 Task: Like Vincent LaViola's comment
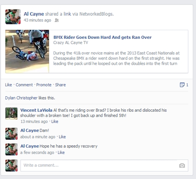pyautogui.click(x=55, y=121)
